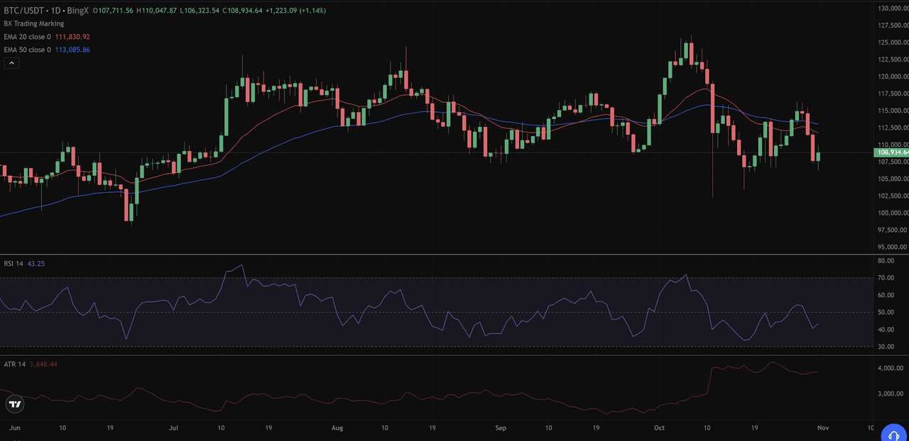Click the ATR 14 indicator label
The width and height of the screenshot is (909, 441).
[14, 364]
